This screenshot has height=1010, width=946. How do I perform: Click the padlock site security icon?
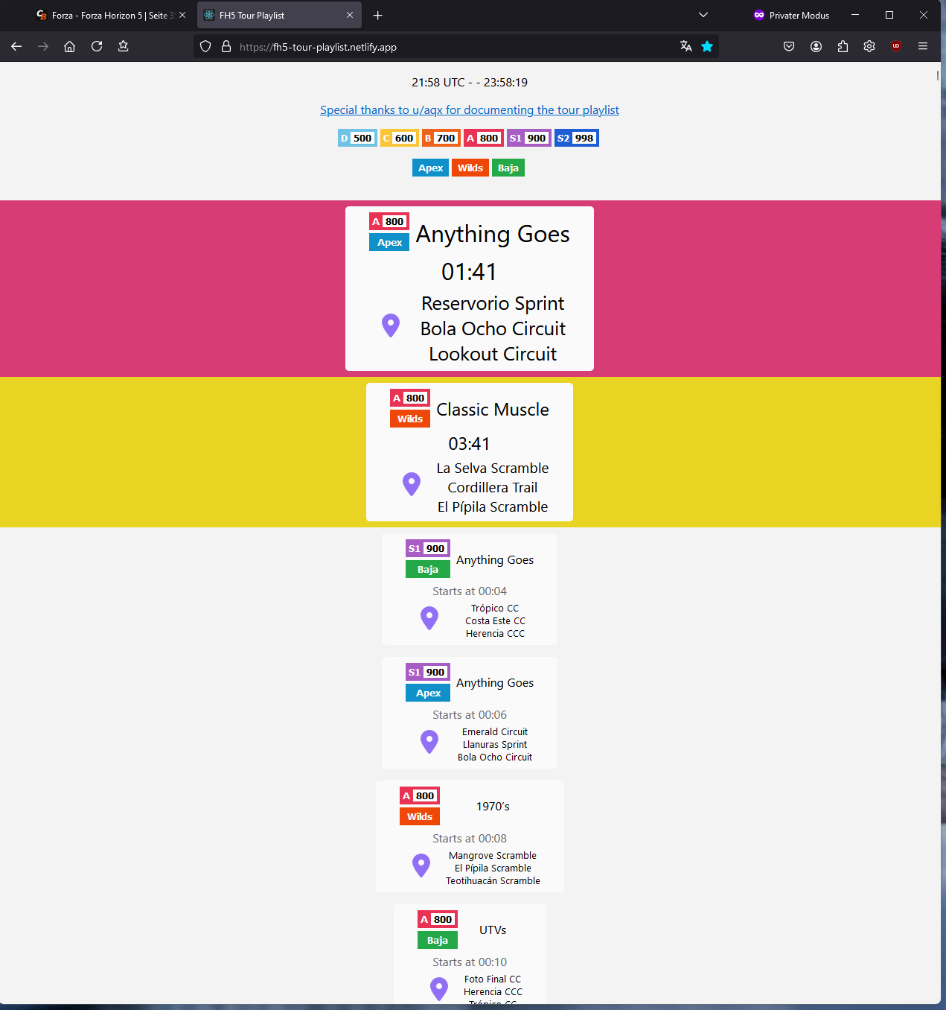click(226, 46)
